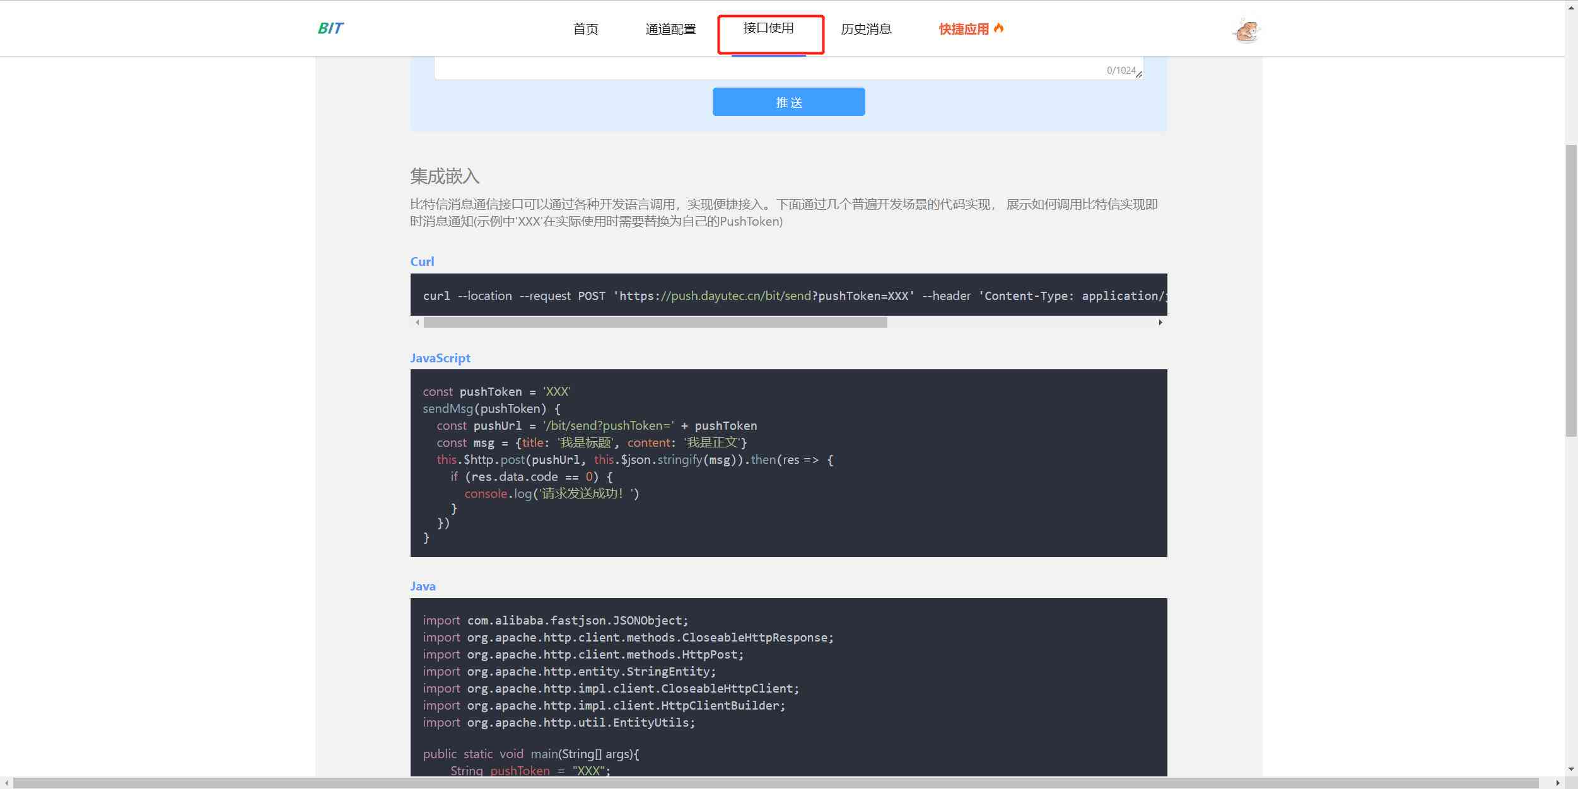Click the Curl code scrollbar right arrow

coord(1160,322)
